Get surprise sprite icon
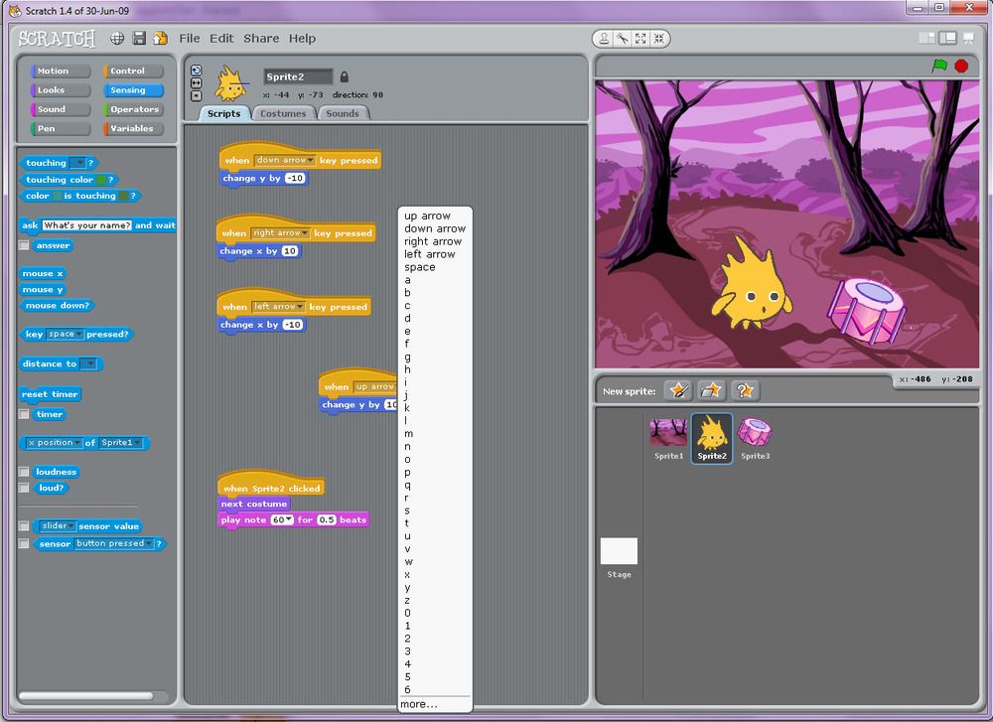Screen dimensions: 993x722 click(745, 390)
